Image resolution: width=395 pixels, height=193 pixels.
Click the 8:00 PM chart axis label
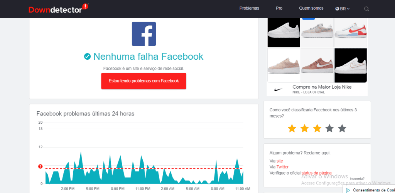pos(118,188)
